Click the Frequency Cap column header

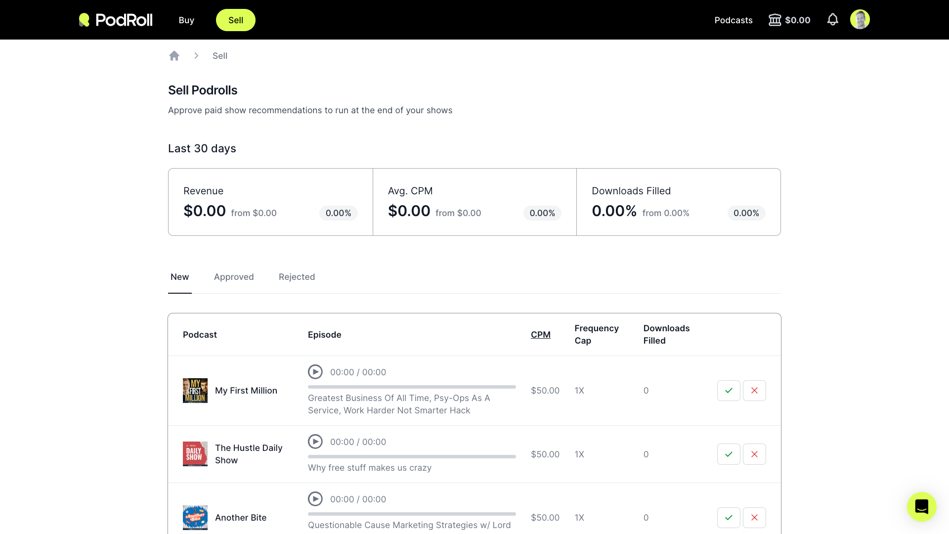tap(597, 335)
